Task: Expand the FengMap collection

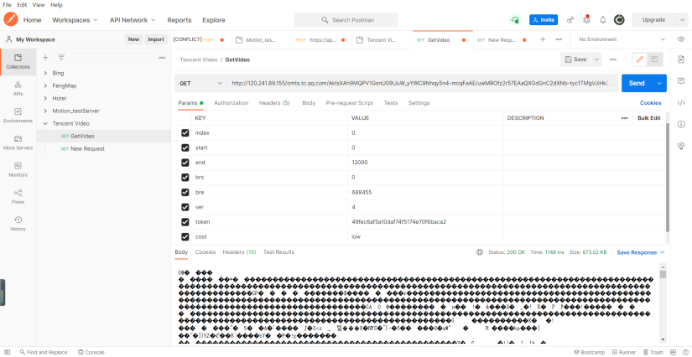Action: click(45, 85)
